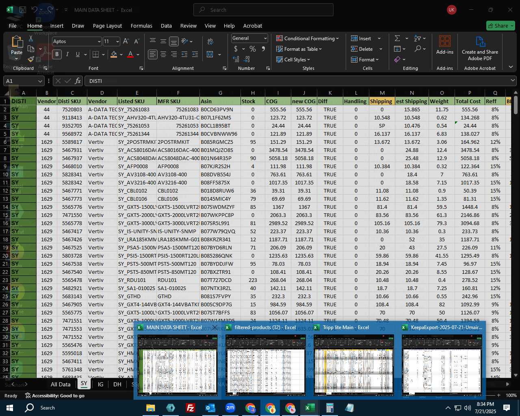Open Font name Aptos dropdown
The height and width of the screenshot is (416, 520).
99,41
